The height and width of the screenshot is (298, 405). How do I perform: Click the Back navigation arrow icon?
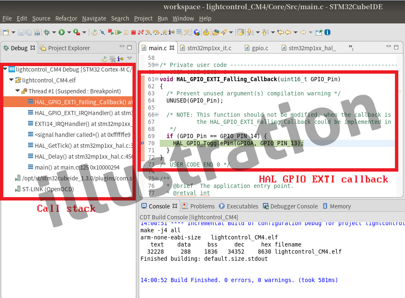click(288, 32)
